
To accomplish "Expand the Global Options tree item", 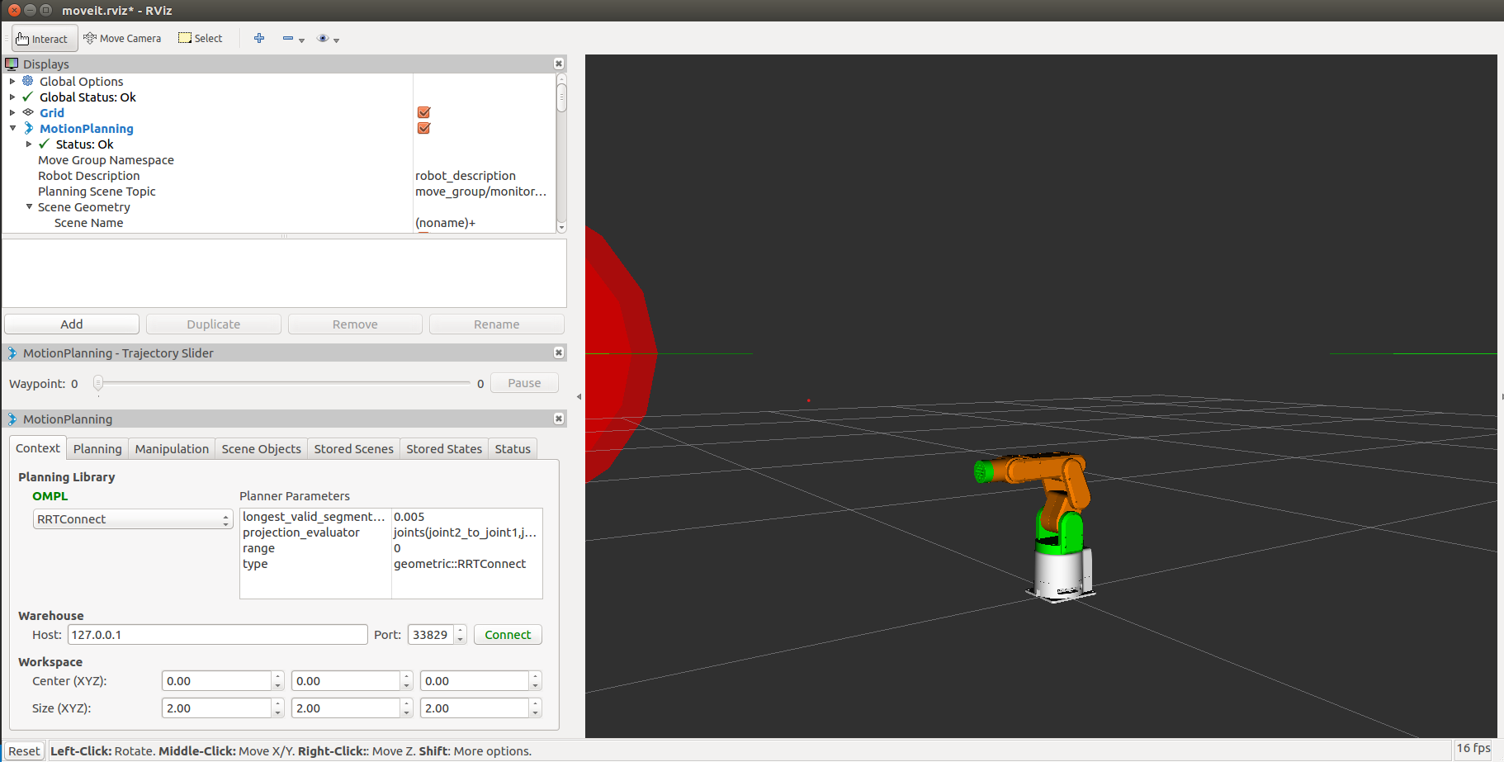I will (x=12, y=82).
